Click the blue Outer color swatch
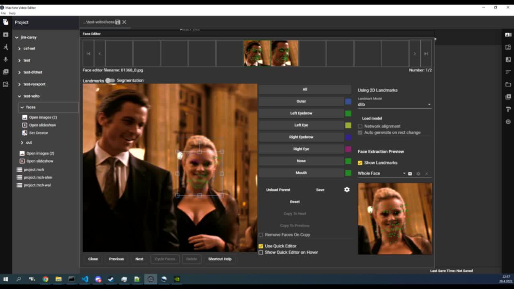 pos(348,102)
